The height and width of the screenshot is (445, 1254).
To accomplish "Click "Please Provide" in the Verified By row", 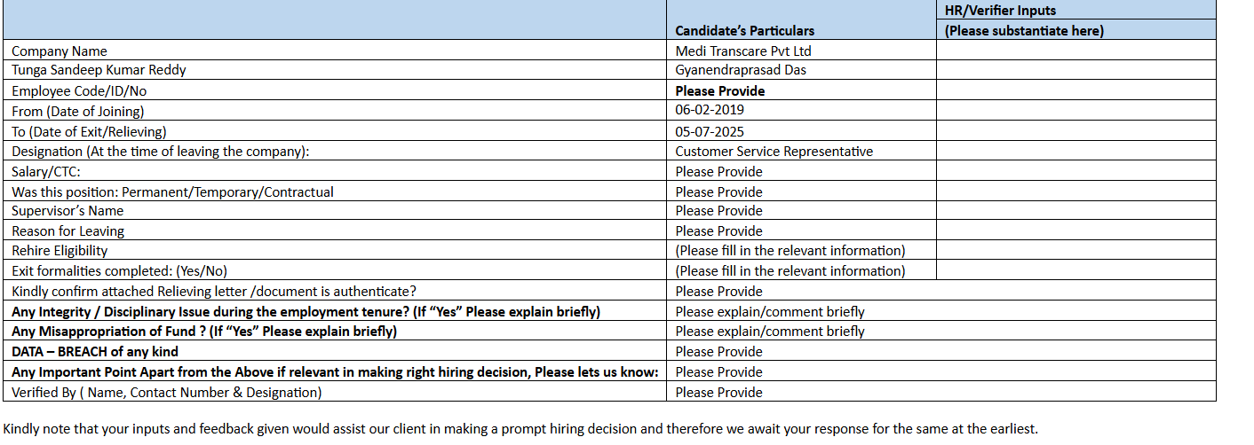I will click(x=718, y=393).
